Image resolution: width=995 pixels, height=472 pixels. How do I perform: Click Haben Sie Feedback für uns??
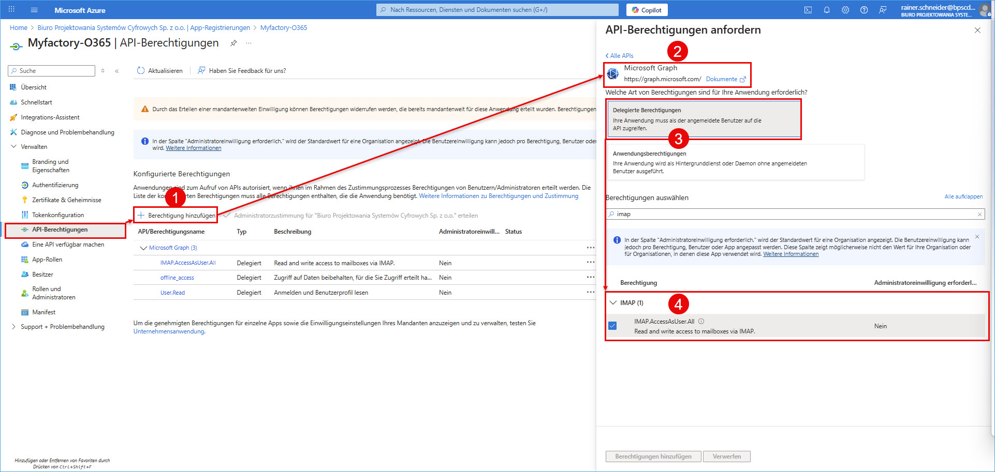(242, 71)
